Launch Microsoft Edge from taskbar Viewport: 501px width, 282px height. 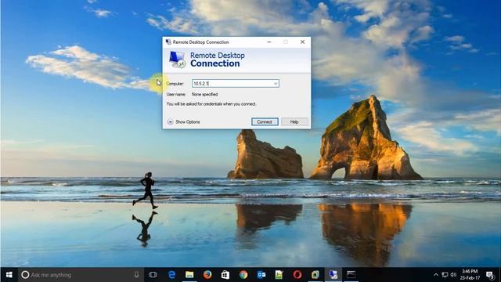171,275
